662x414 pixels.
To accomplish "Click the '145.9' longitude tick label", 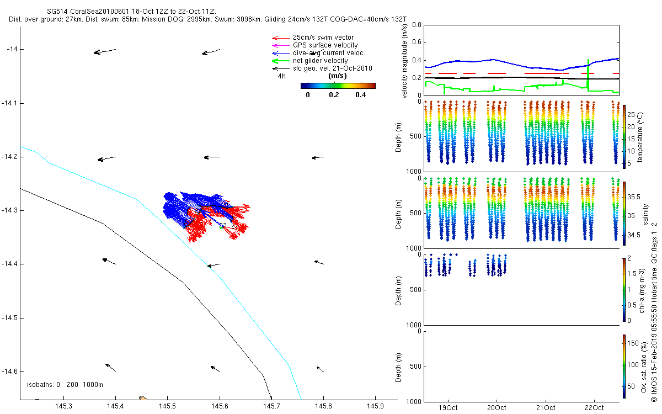I will 376,406.
